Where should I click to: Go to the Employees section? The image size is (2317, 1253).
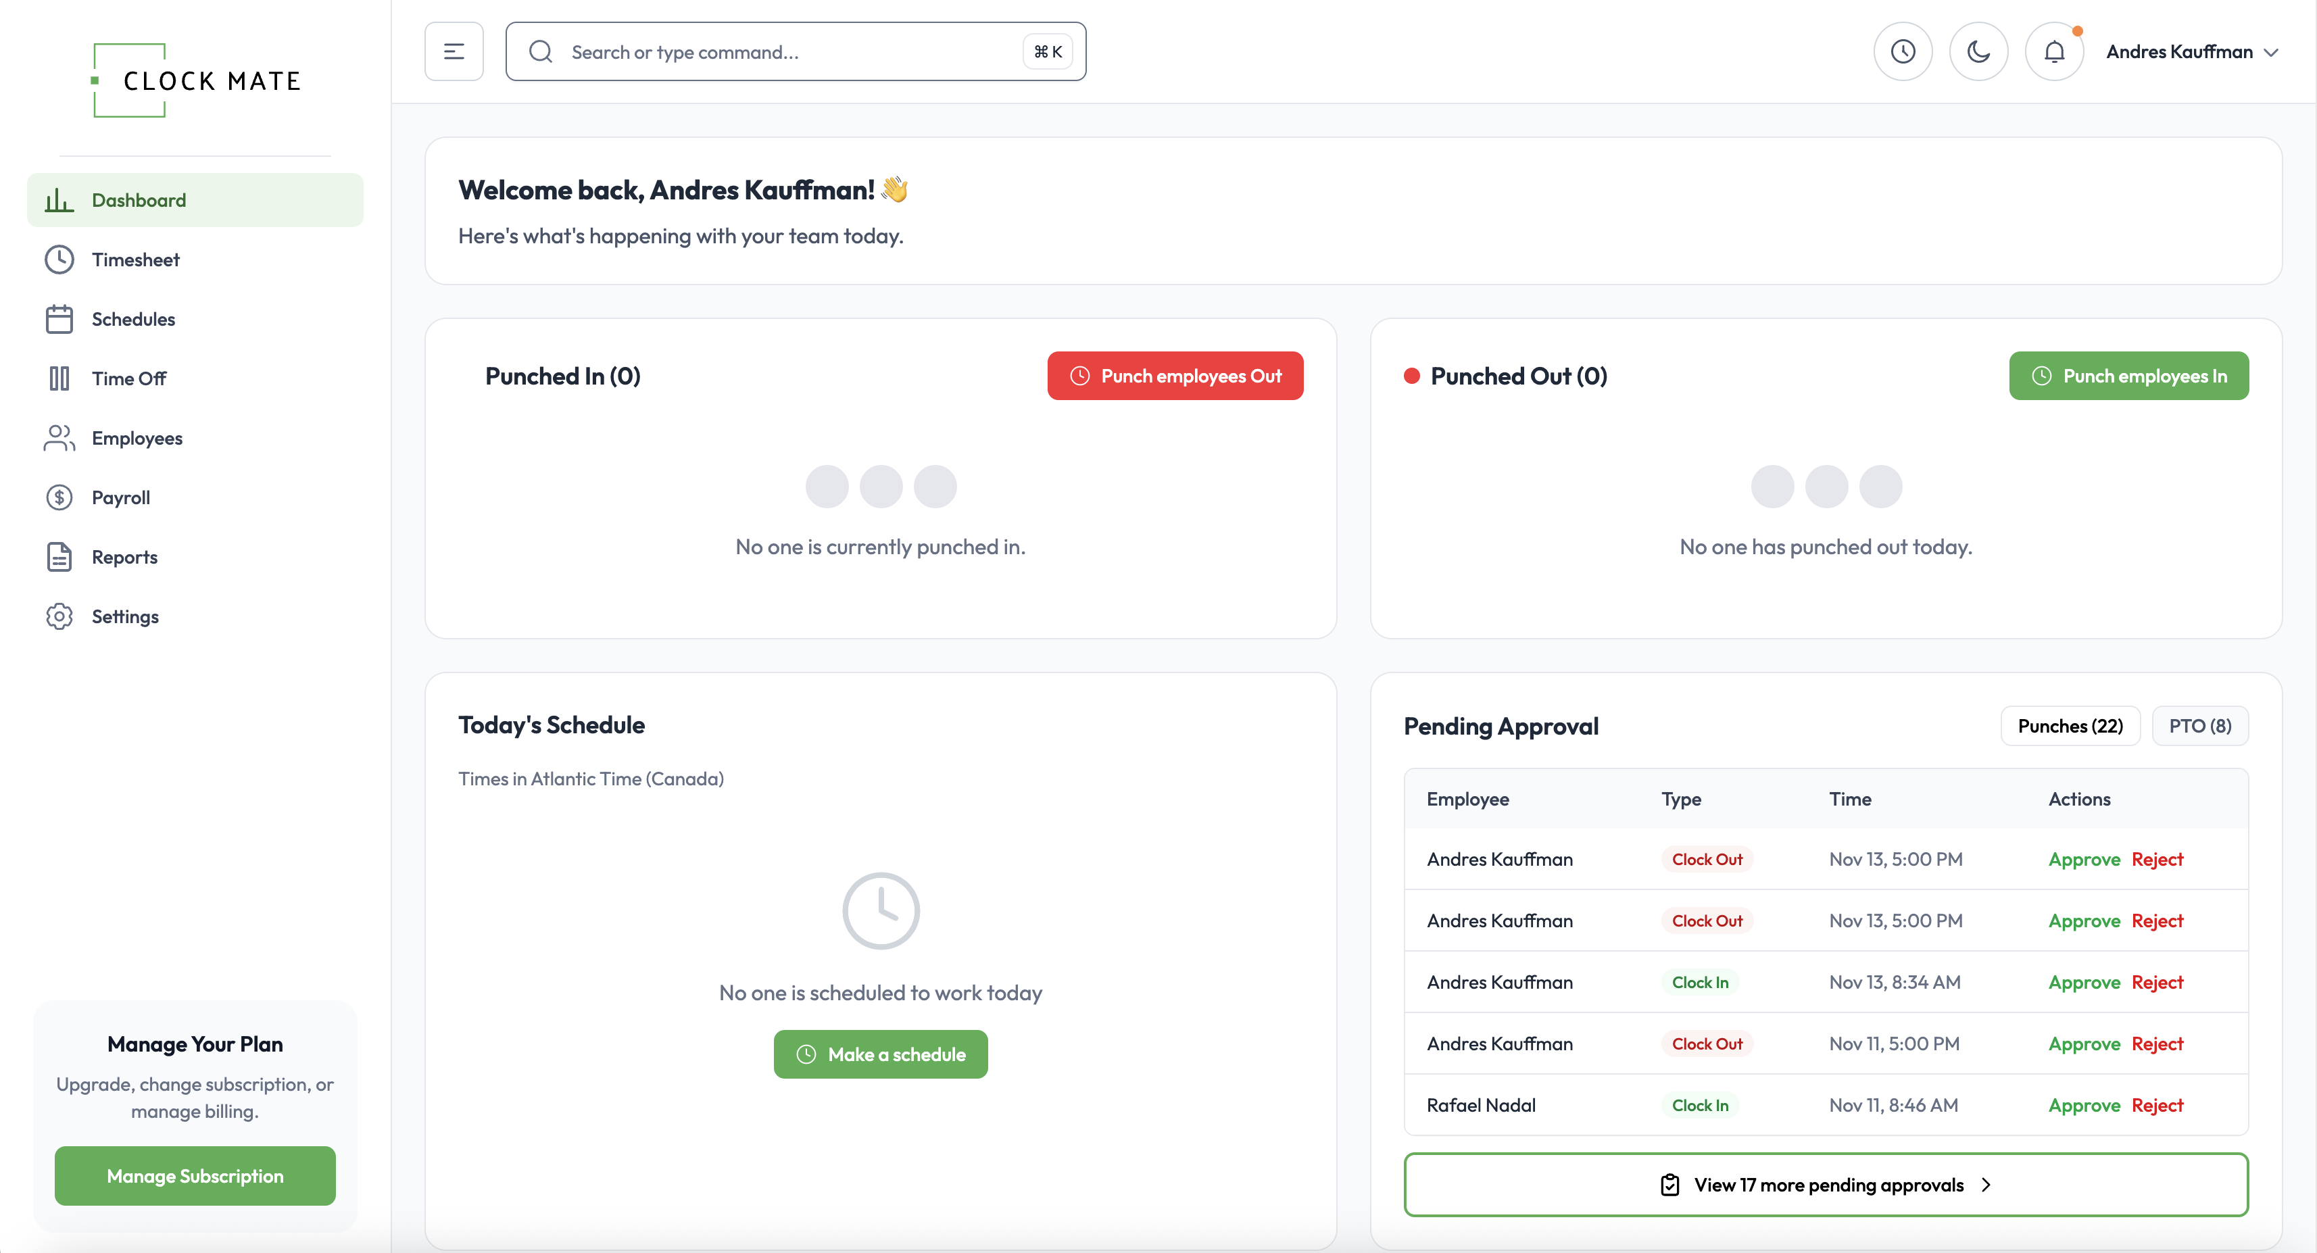coord(138,438)
